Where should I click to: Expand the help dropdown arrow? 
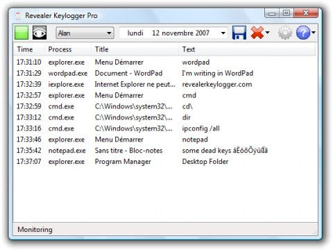pyautogui.click(x=314, y=33)
